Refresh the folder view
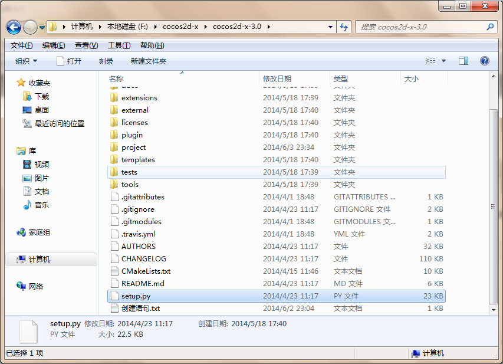503x364 pixels. tap(344, 27)
